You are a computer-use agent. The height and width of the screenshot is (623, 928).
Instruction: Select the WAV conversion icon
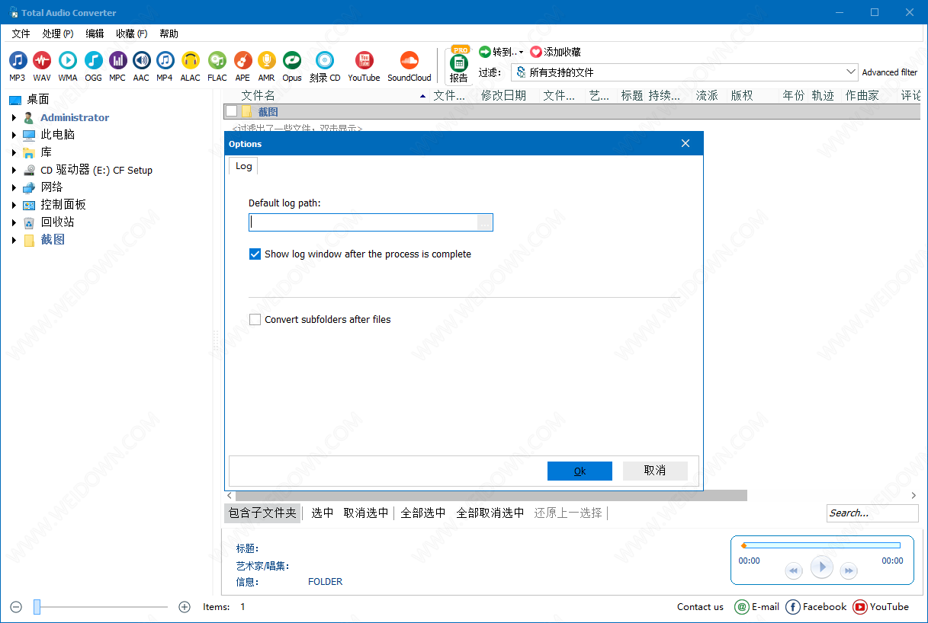[42, 61]
